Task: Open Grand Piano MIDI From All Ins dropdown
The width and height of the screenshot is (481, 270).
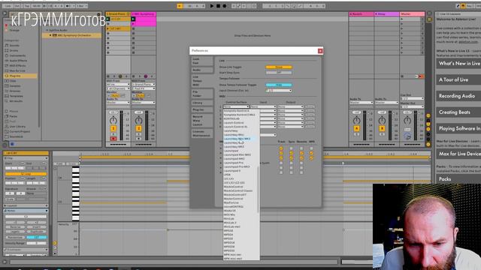Action: 118,85
